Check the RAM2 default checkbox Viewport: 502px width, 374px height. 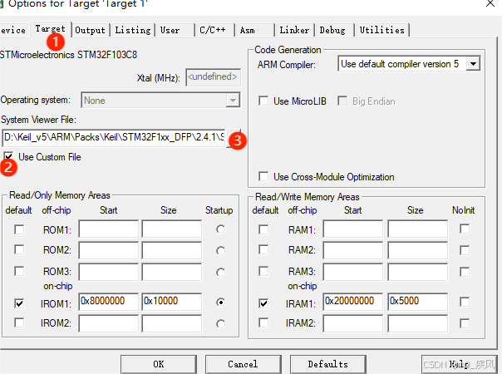pyautogui.click(x=263, y=249)
